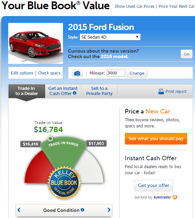Select the Trade In to a Dealer tab
Screen dimensions: 195x218
click(x=27, y=91)
